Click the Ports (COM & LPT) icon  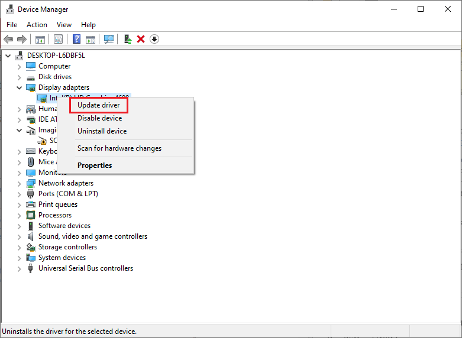pos(30,194)
